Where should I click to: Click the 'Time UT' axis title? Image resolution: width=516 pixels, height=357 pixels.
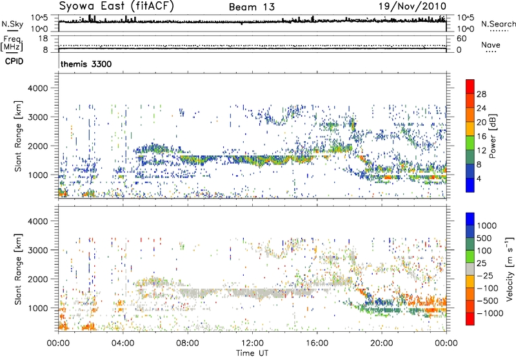pos(252,352)
